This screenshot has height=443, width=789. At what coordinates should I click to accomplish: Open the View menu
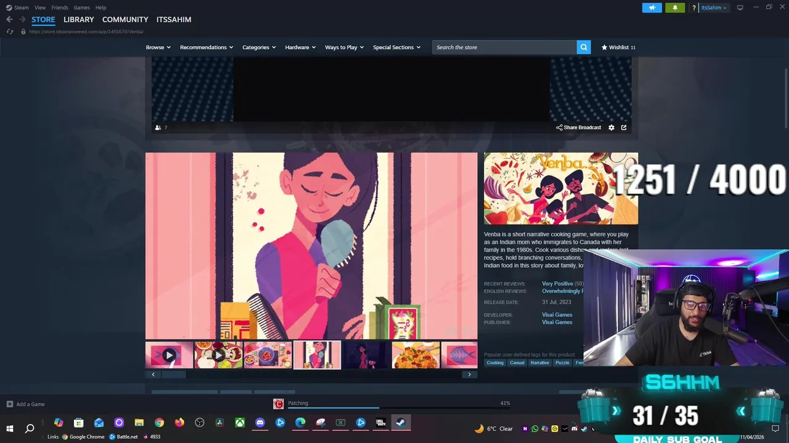40,7
